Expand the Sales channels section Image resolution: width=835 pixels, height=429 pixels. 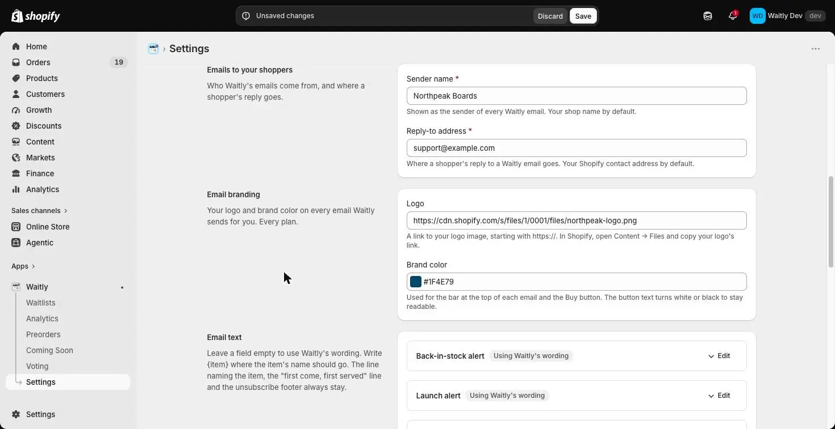pyautogui.click(x=39, y=211)
